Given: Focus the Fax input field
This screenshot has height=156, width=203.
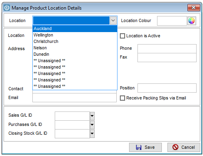Looking at the screenshot, I should tap(167, 57).
